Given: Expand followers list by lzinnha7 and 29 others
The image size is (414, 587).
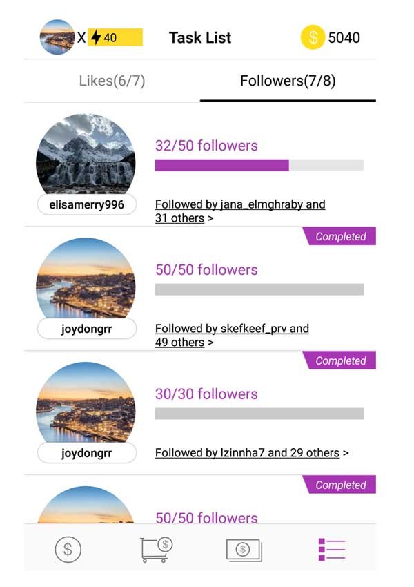Looking at the screenshot, I should click(252, 453).
